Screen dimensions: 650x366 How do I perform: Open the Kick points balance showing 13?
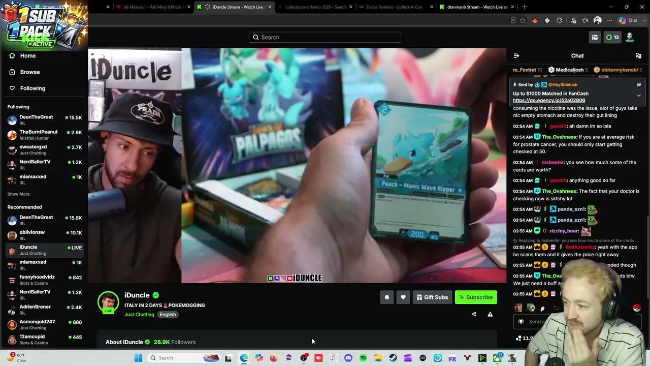point(612,37)
